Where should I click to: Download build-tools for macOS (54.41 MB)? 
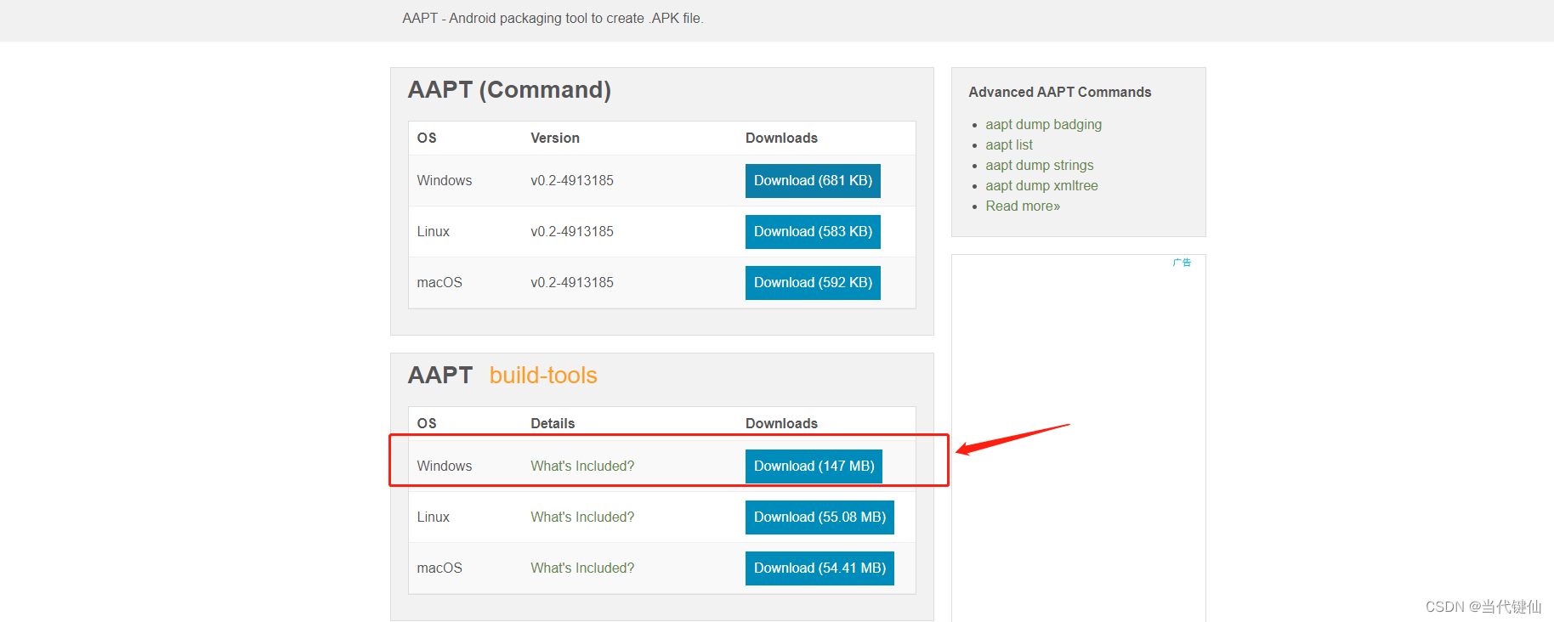(820, 568)
